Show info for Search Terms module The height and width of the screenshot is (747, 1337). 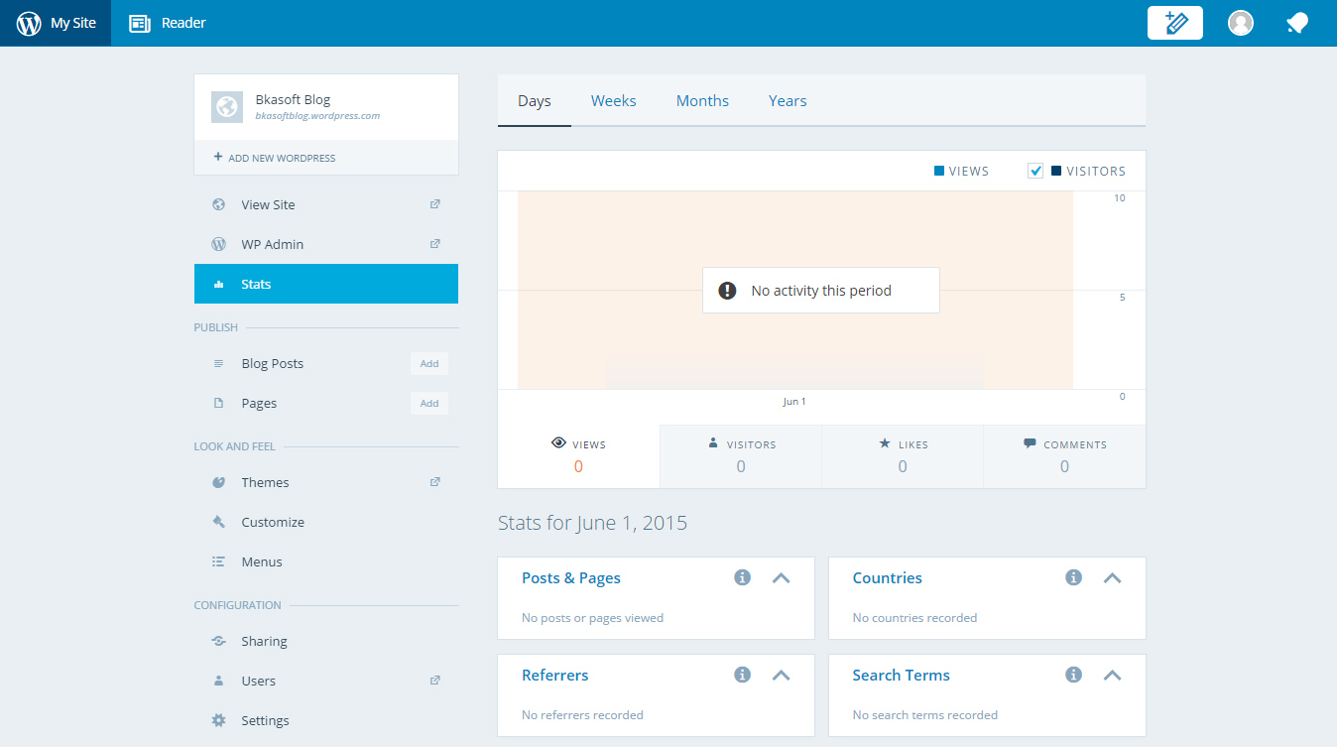tap(1073, 675)
